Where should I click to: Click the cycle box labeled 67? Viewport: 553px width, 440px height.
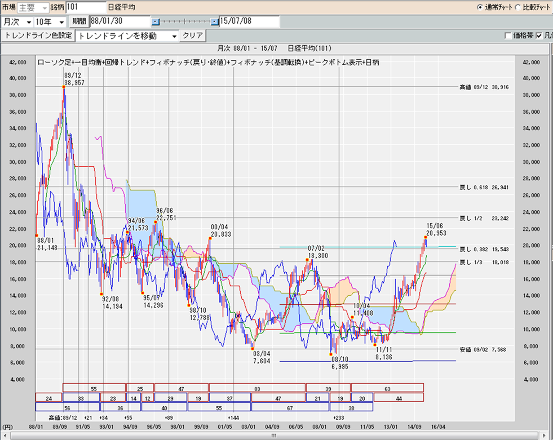coord(290,407)
